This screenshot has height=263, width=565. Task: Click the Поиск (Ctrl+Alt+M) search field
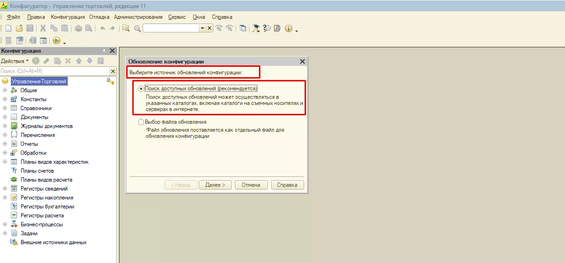tap(55, 71)
